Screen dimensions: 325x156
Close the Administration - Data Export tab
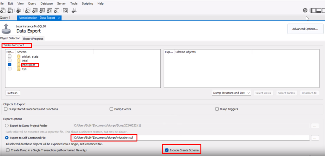59,18
